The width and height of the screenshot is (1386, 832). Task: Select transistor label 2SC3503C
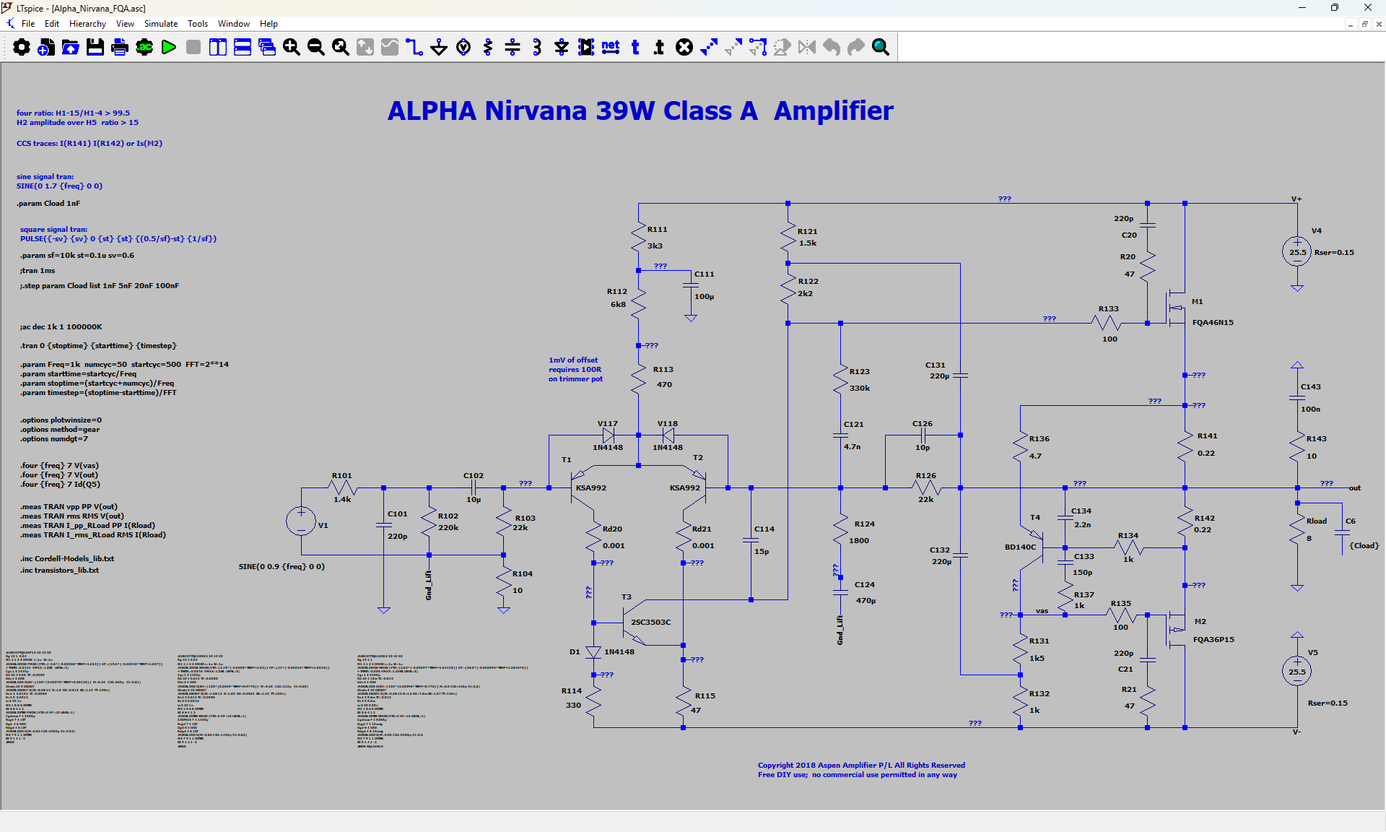point(650,623)
